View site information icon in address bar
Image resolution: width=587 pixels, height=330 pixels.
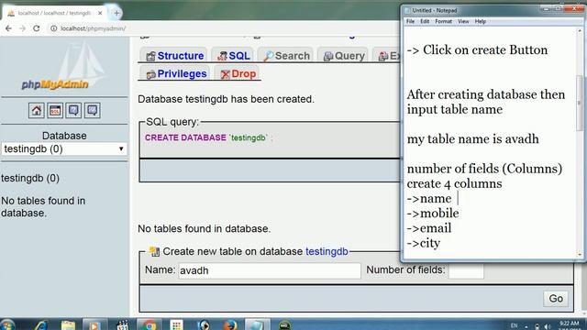tap(53, 28)
